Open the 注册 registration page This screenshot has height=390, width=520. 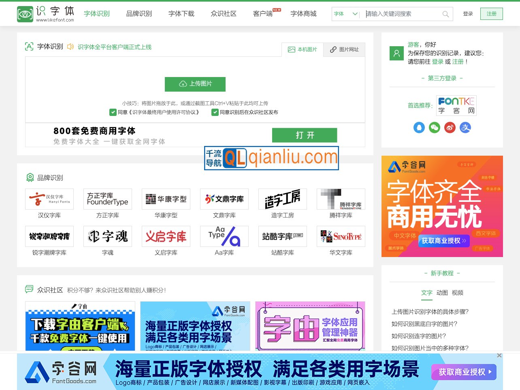(x=491, y=13)
